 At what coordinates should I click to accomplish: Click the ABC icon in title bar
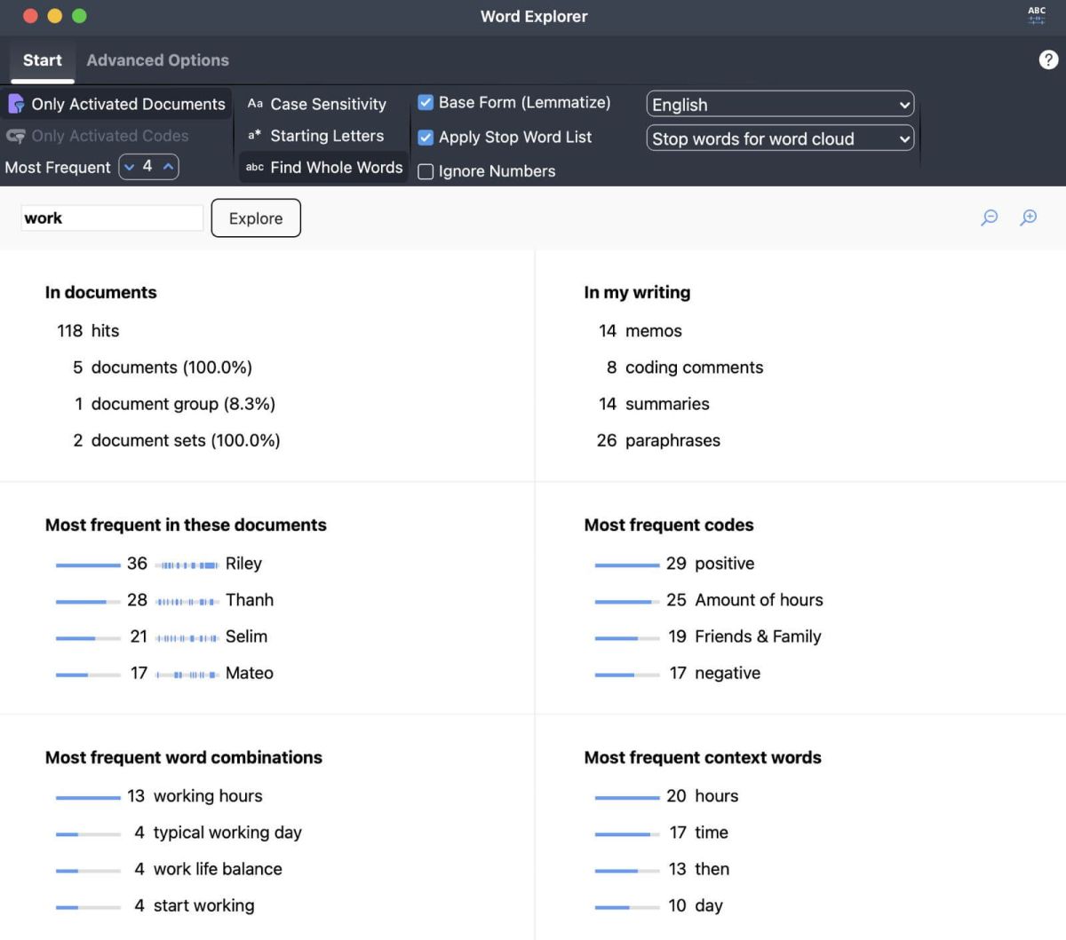[1037, 15]
